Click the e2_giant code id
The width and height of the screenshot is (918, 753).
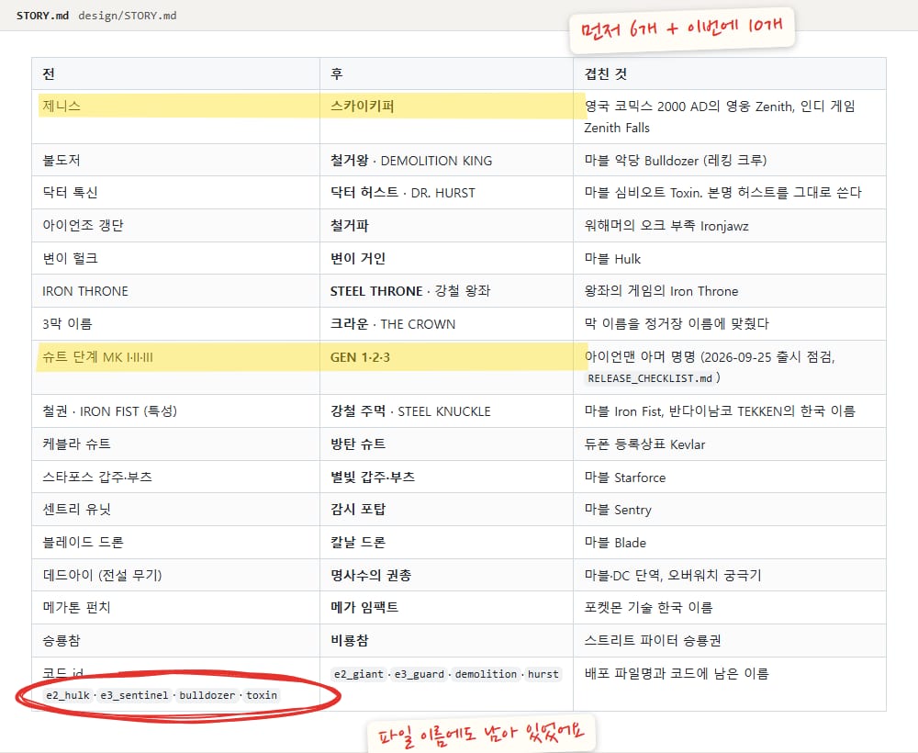359,674
